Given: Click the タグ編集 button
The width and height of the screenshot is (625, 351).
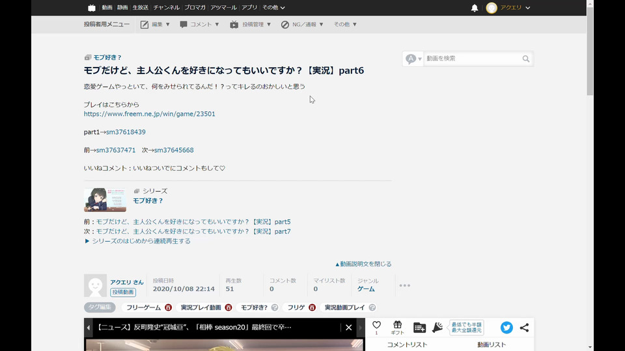Looking at the screenshot, I should [100, 307].
